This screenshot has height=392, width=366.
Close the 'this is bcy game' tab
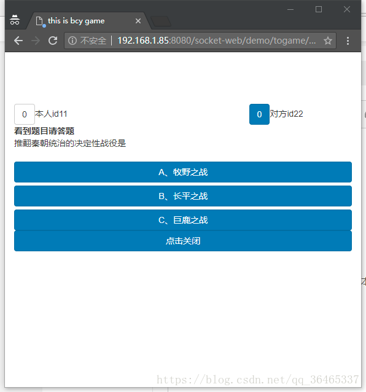[138, 21]
